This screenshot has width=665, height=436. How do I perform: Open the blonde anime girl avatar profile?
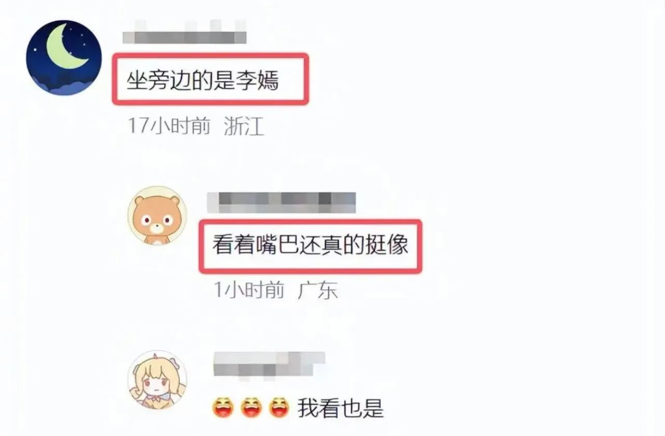[157, 379]
